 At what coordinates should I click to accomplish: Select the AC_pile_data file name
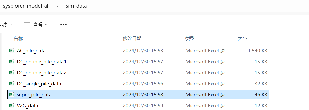31,51
